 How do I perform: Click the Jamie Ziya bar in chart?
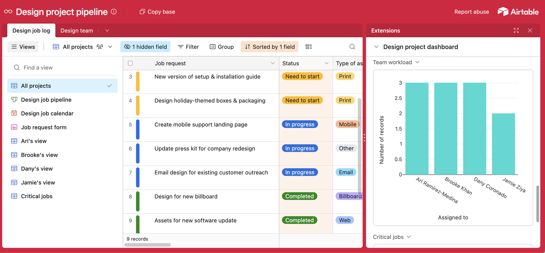[504, 144]
